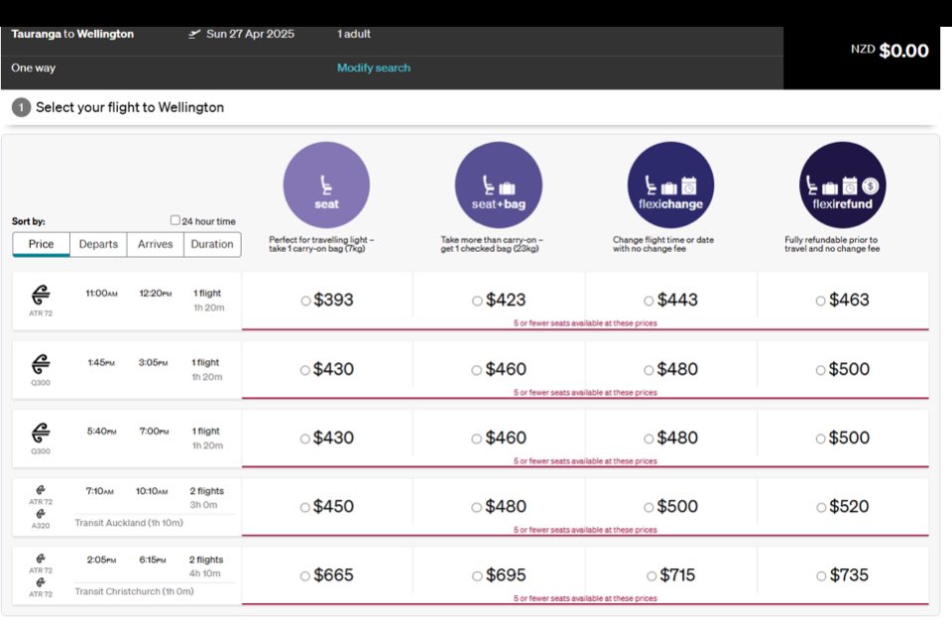Click the 3:05PM arrival time
The image size is (952, 625).
tap(153, 363)
